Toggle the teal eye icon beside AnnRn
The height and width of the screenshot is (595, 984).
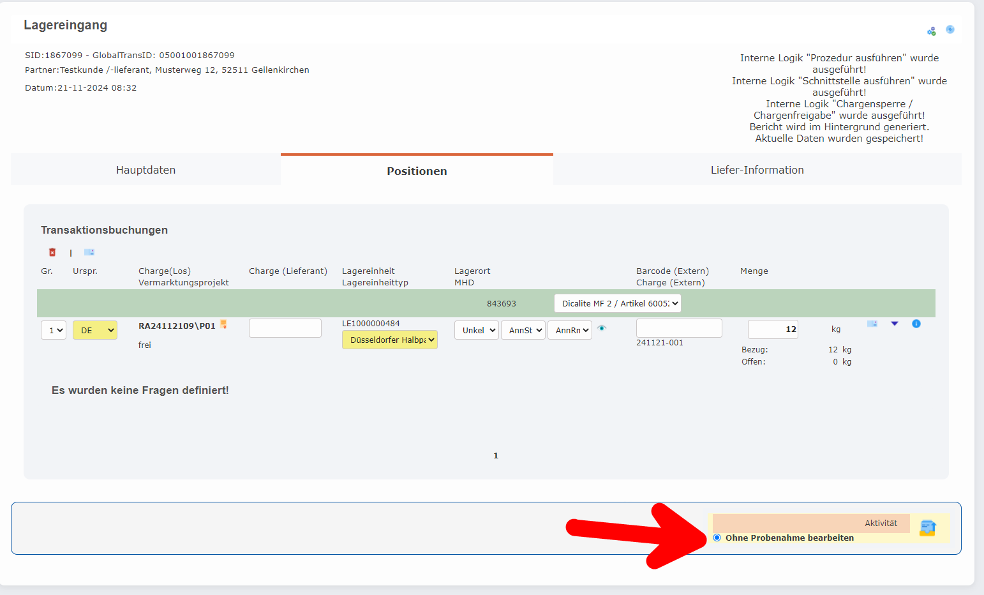point(602,328)
